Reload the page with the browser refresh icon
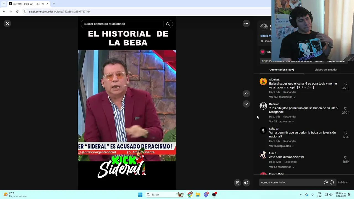354x199 pixels. pos(17,12)
